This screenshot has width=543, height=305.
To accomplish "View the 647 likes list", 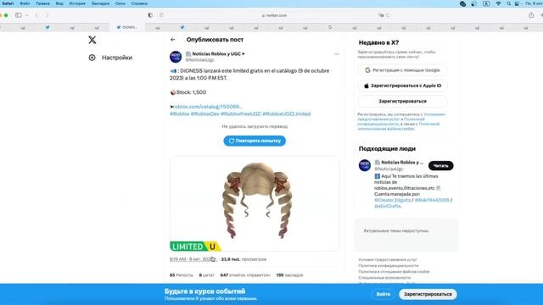I will (245, 275).
